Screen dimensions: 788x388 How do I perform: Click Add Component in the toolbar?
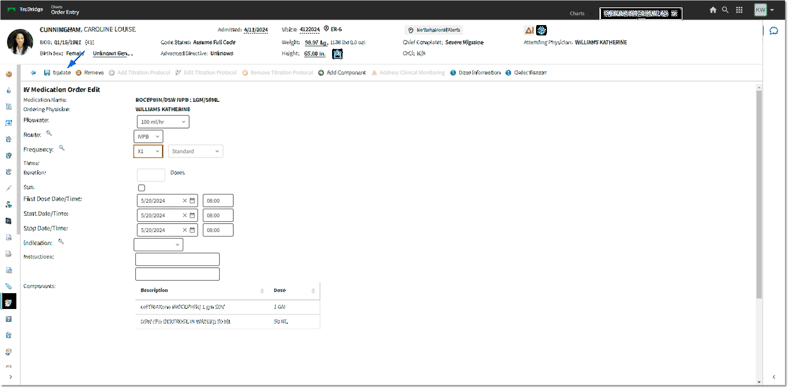click(x=342, y=72)
